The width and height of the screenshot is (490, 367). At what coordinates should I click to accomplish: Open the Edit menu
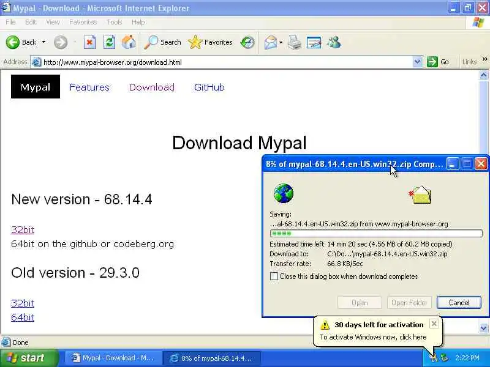point(31,22)
